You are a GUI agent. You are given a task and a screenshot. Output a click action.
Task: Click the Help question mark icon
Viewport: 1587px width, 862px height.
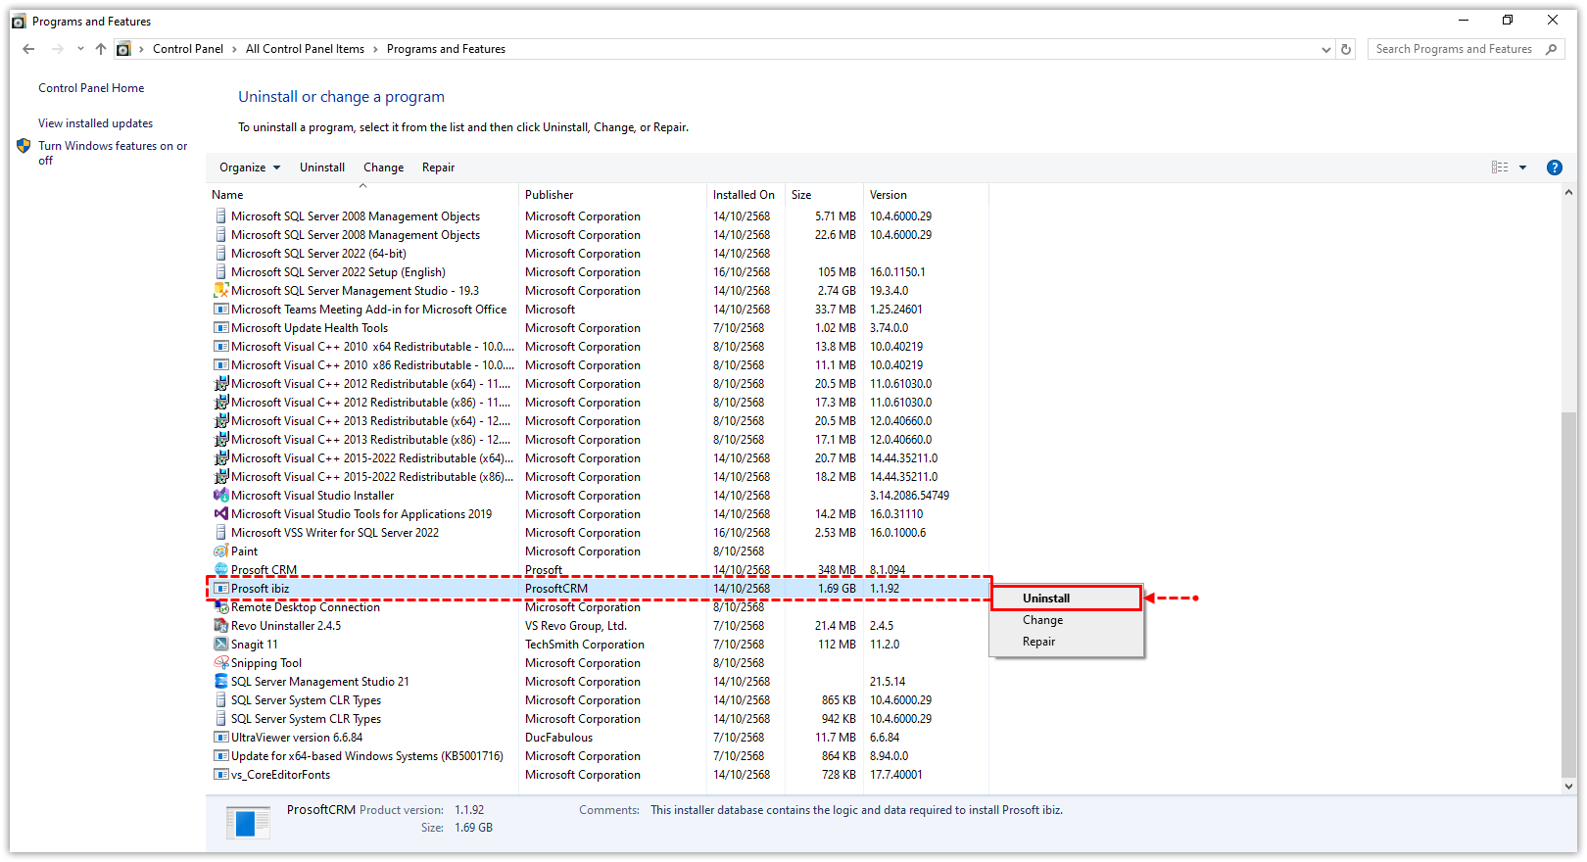(x=1554, y=168)
